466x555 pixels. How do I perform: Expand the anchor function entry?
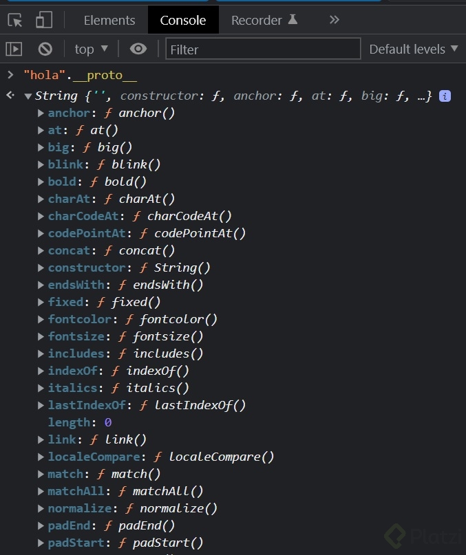coord(41,113)
